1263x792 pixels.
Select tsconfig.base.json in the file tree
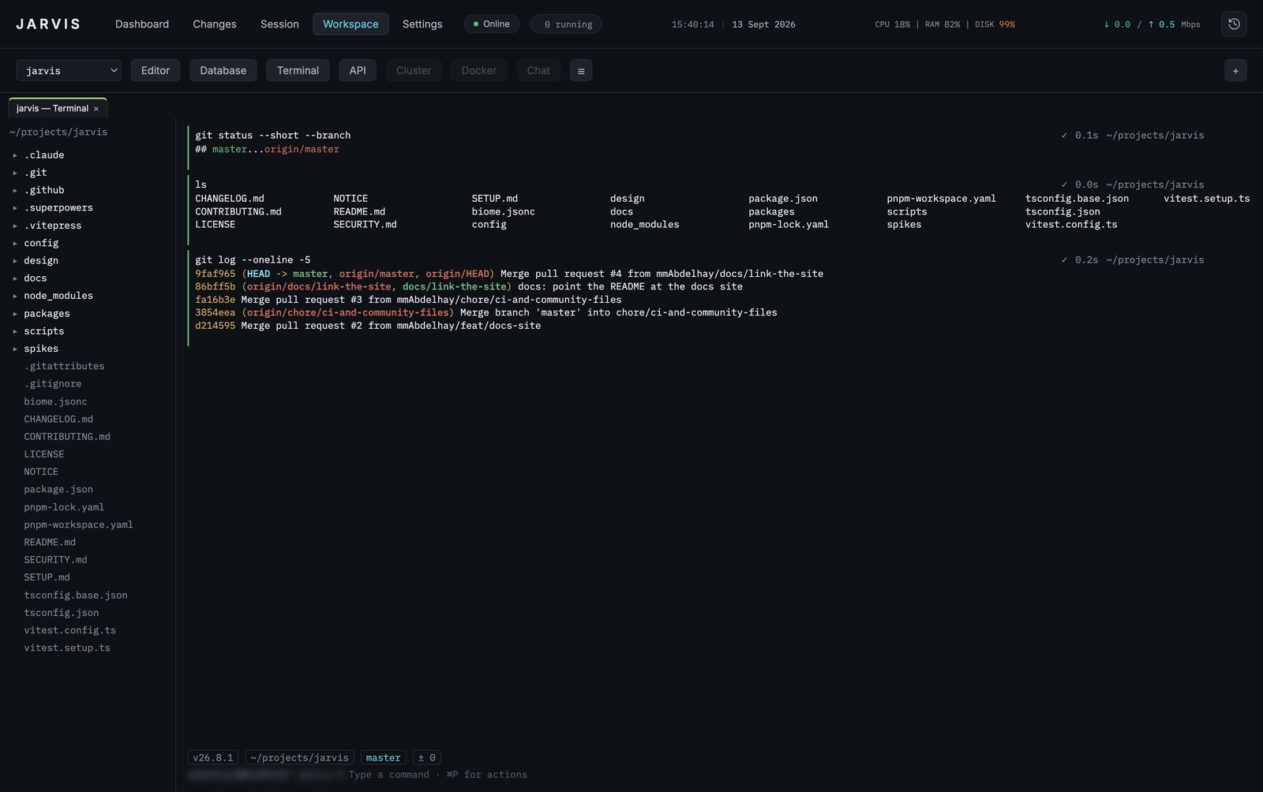point(76,596)
